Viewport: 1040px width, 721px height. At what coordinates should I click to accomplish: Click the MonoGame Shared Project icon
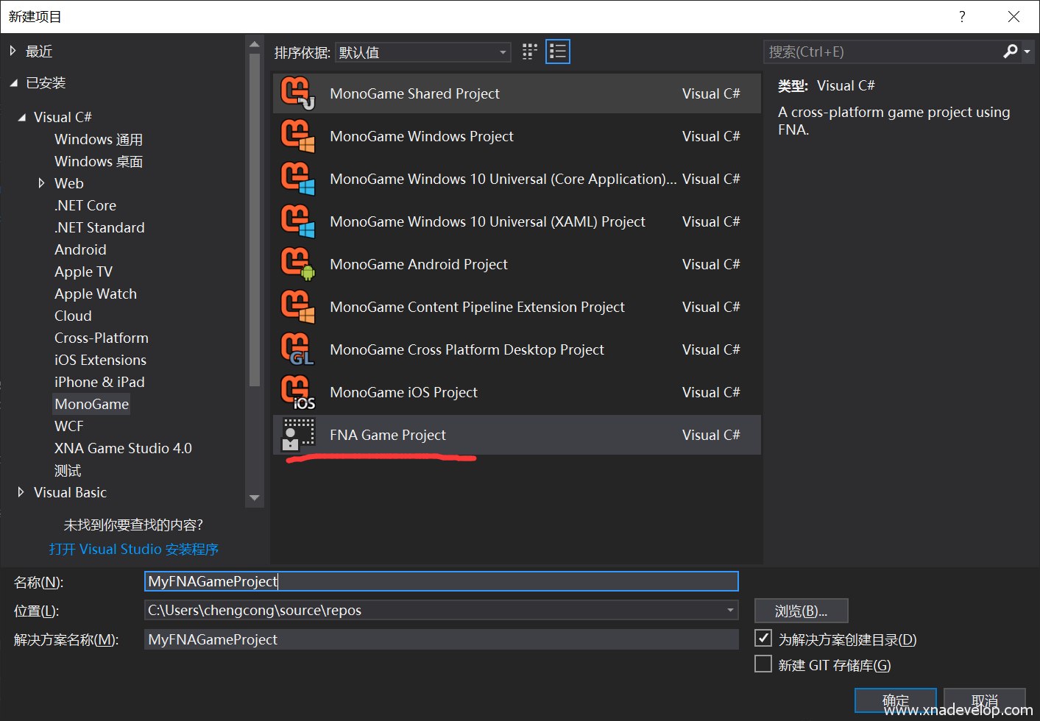point(297,93)
